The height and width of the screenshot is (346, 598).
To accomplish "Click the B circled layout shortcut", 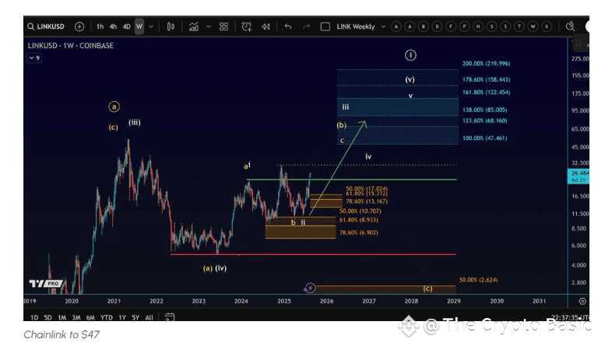I will (x=424, y=26).
